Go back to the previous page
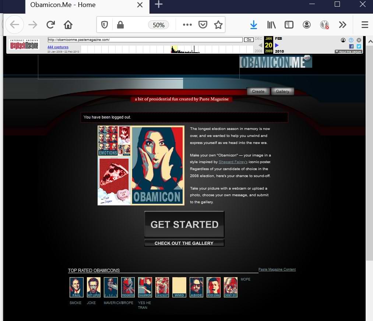 14,25
